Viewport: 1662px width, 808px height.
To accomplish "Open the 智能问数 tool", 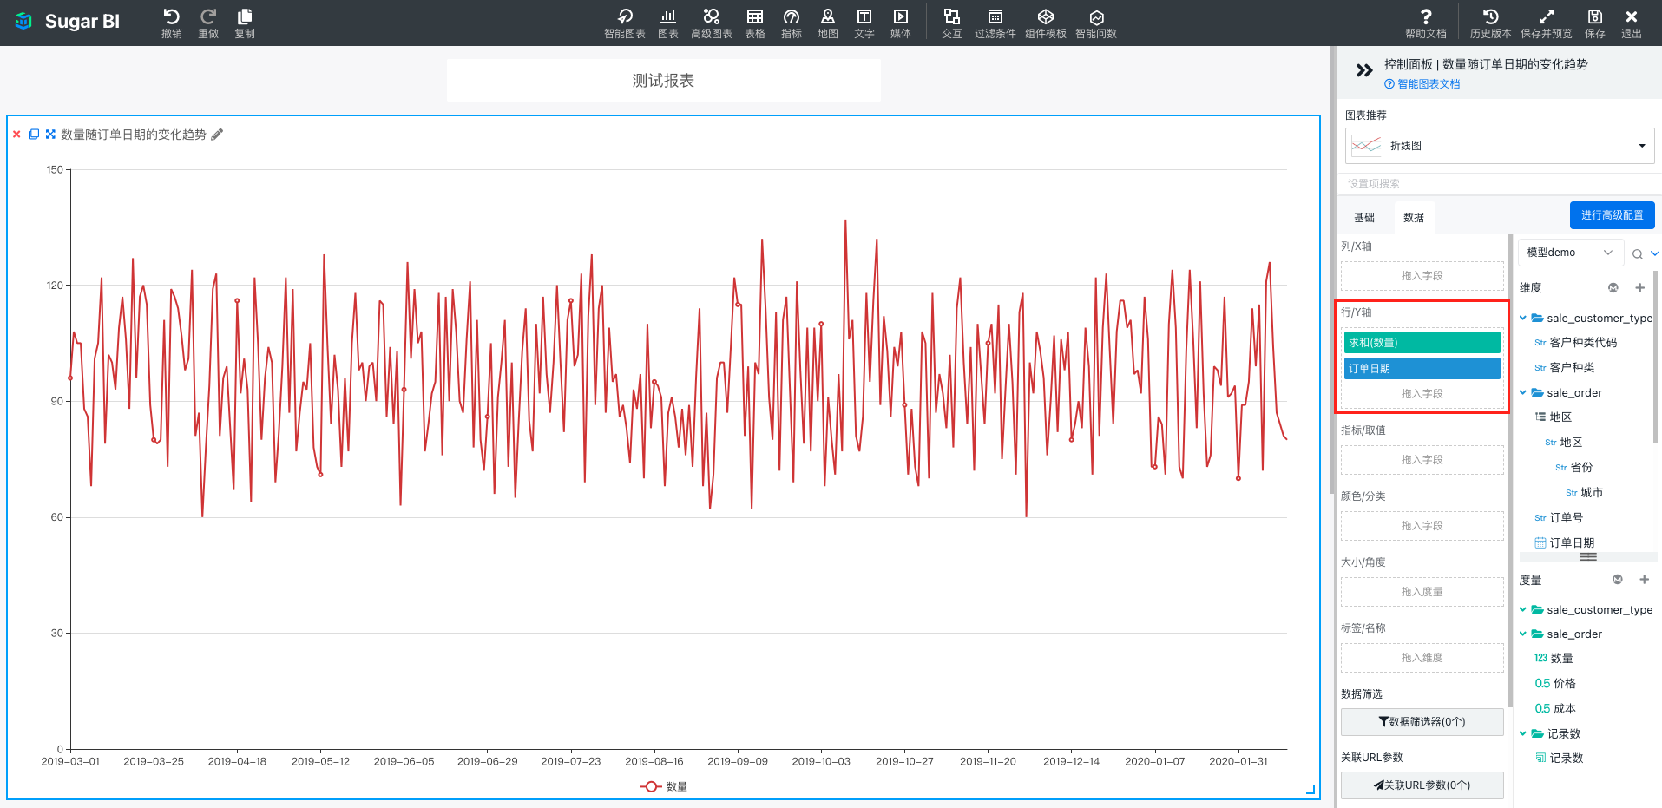I will click(1096, 23).
